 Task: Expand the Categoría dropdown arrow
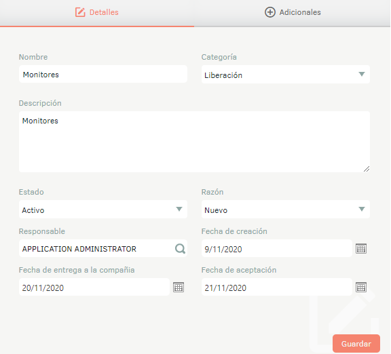click(x=362, y=74)
